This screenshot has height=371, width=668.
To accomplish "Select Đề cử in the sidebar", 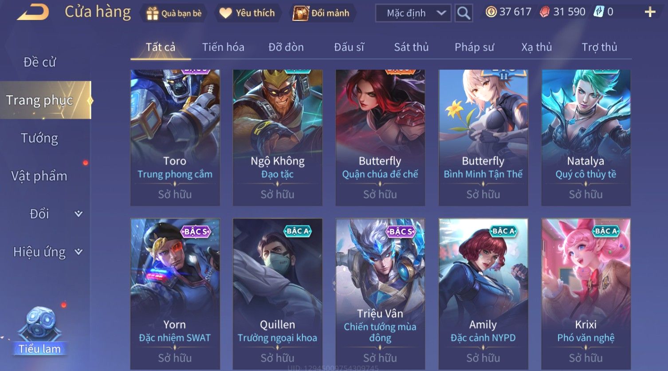I will click(x=39, y=62).
